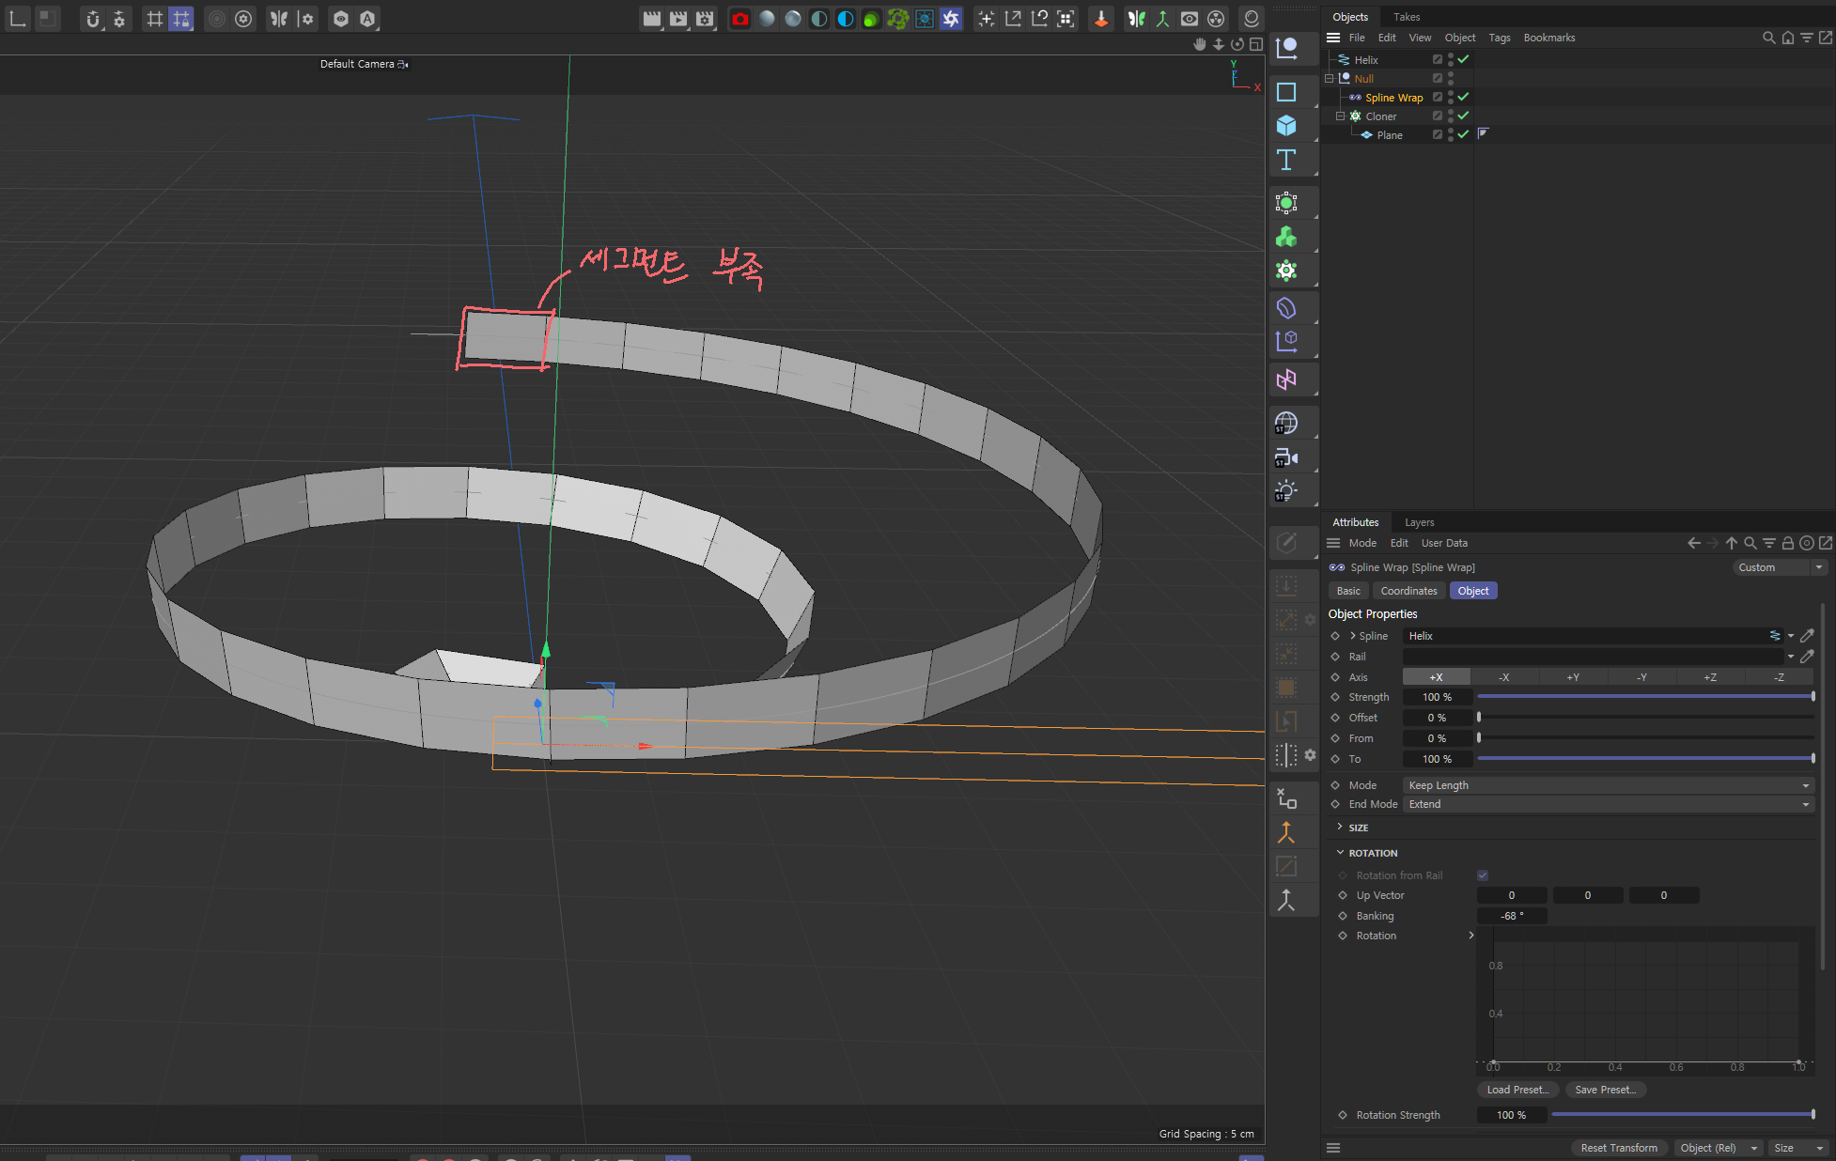The image size is (1836, 1161).
Task: Toggle Cloner enabled green checkmark
Action: coord(1464,116)
